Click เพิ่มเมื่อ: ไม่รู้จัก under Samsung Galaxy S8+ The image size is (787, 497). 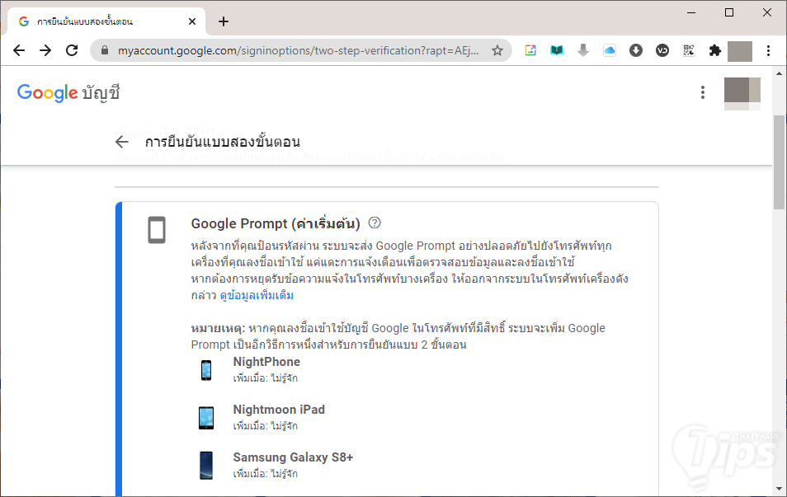265,473
